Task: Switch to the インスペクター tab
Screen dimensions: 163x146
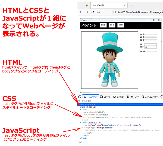Action: (91, 97)
